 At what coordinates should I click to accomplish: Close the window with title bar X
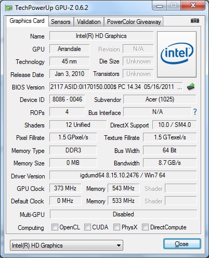pos(193,6)
